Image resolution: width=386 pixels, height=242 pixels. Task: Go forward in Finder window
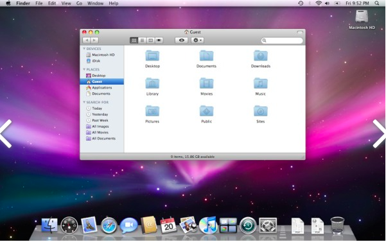(x=94, y=40)
